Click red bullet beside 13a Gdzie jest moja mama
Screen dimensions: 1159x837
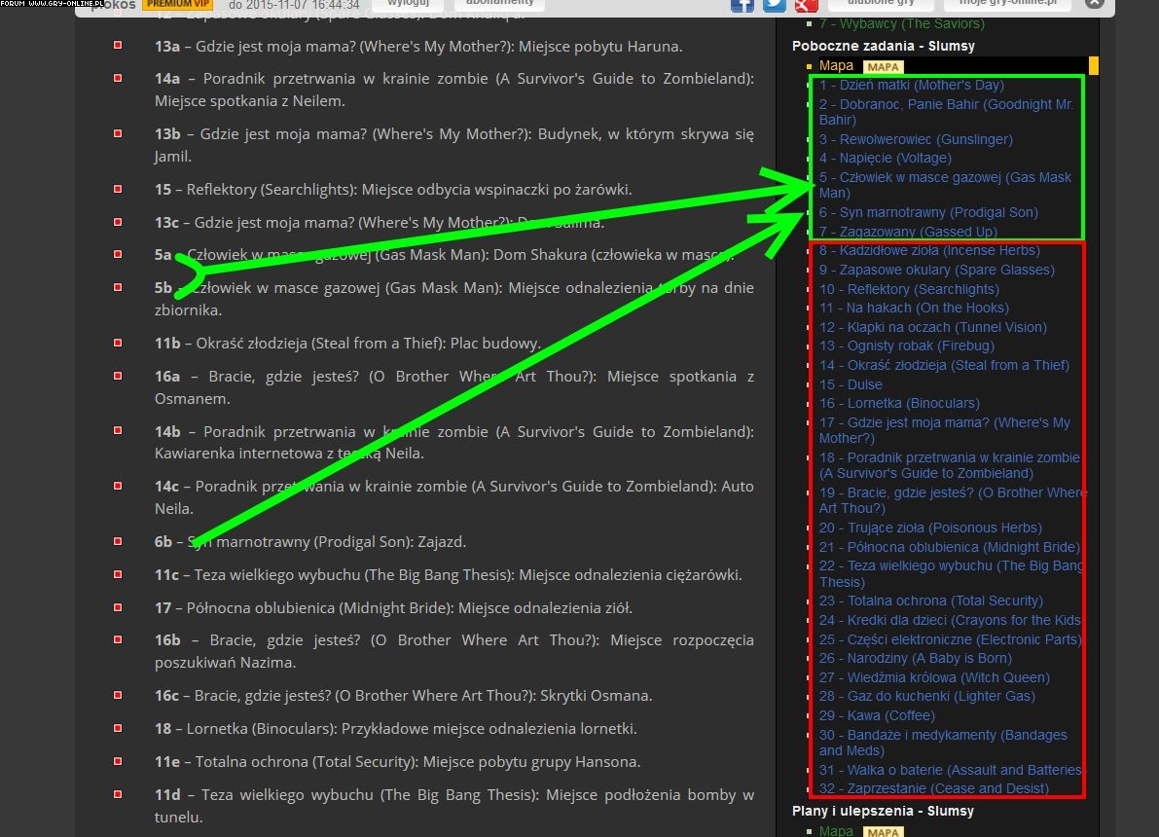tap(118, 46)
